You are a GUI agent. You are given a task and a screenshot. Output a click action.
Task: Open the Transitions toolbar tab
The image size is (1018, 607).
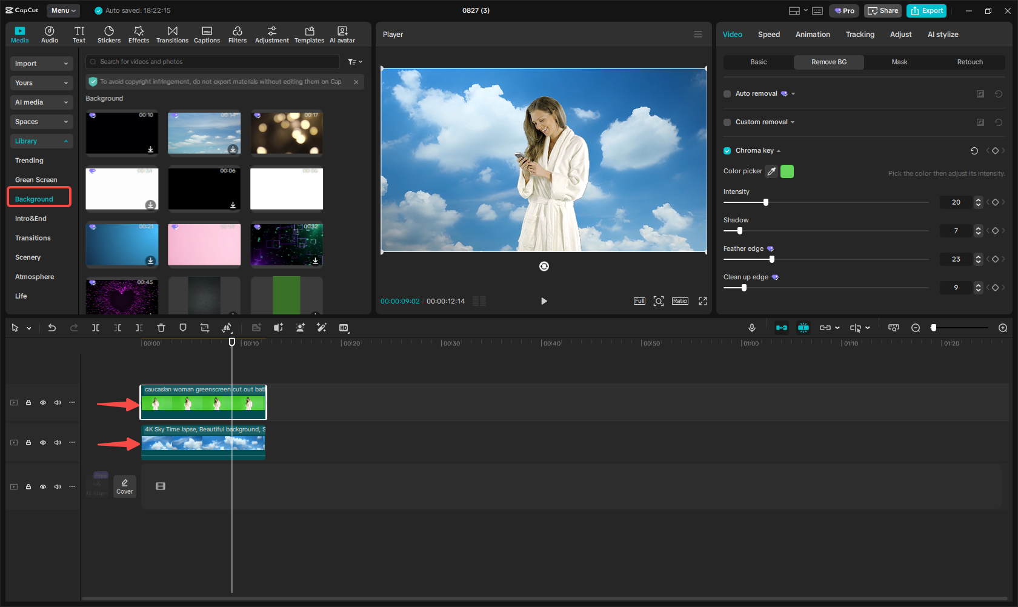pos(172,35)
